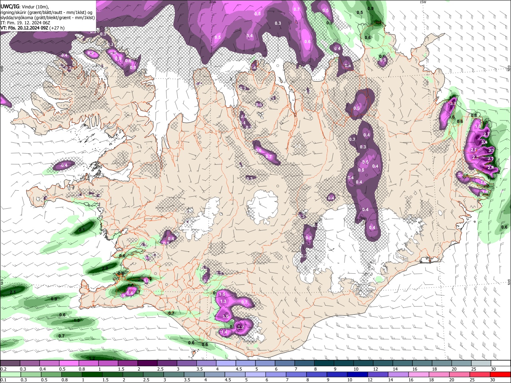This screenshot has height=383, width=511.
Task: Pick the pale gray upper swatch between 25 and 30
Action: pos(481,363)
